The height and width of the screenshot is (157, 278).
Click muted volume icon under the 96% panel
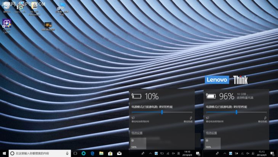coord(248,153)
